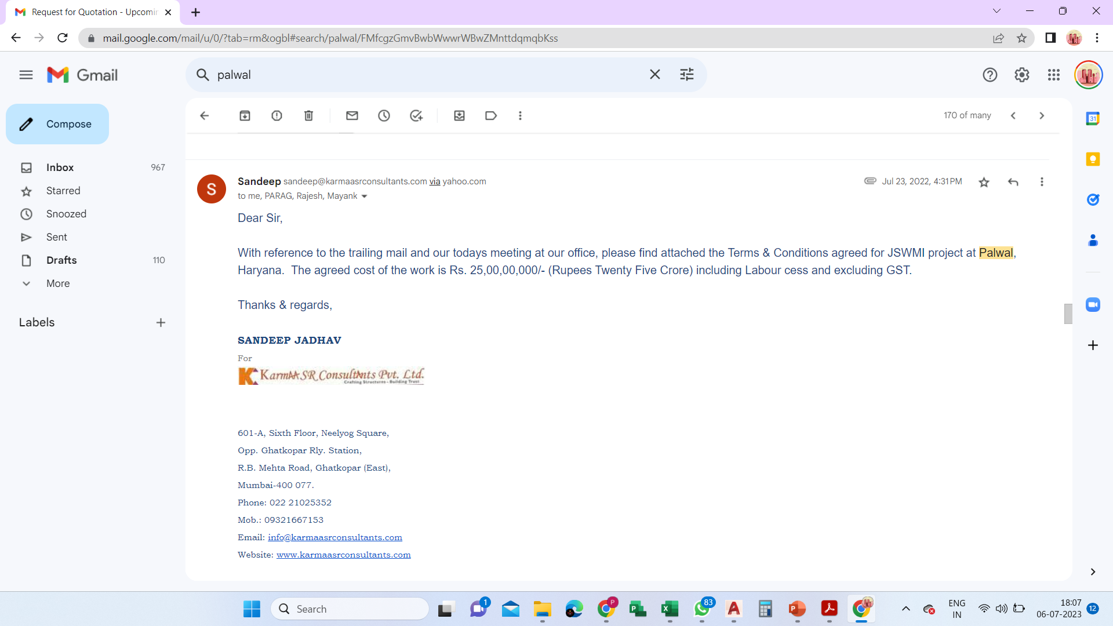
Task: Open the Labels tag icon
Action: click(491, 116)
